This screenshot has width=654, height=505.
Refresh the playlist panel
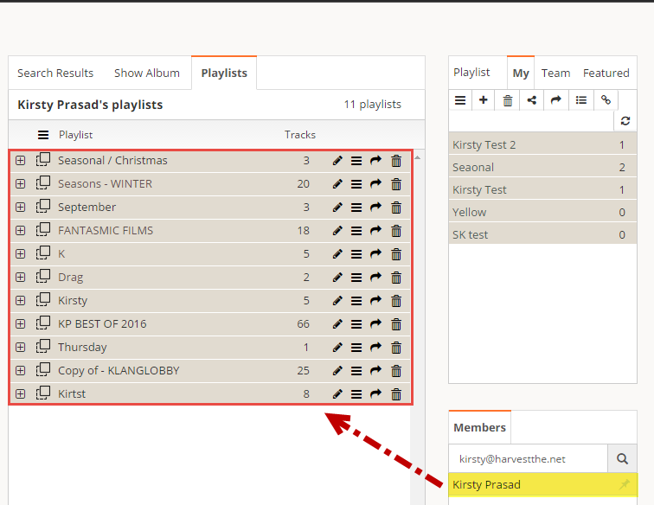coord(625,121)
